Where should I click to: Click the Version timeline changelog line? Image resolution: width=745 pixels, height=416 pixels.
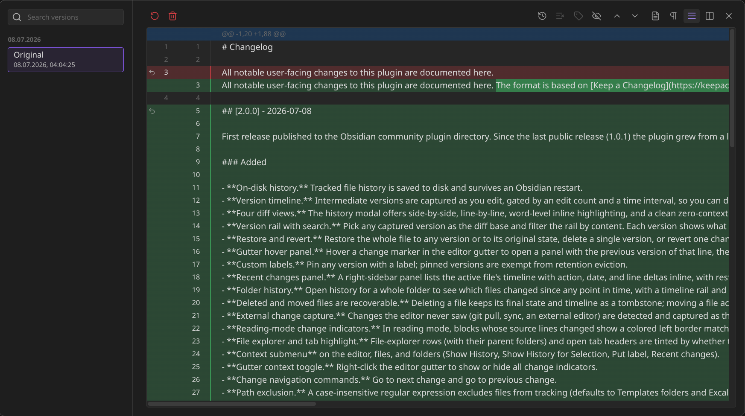point(475,201)
